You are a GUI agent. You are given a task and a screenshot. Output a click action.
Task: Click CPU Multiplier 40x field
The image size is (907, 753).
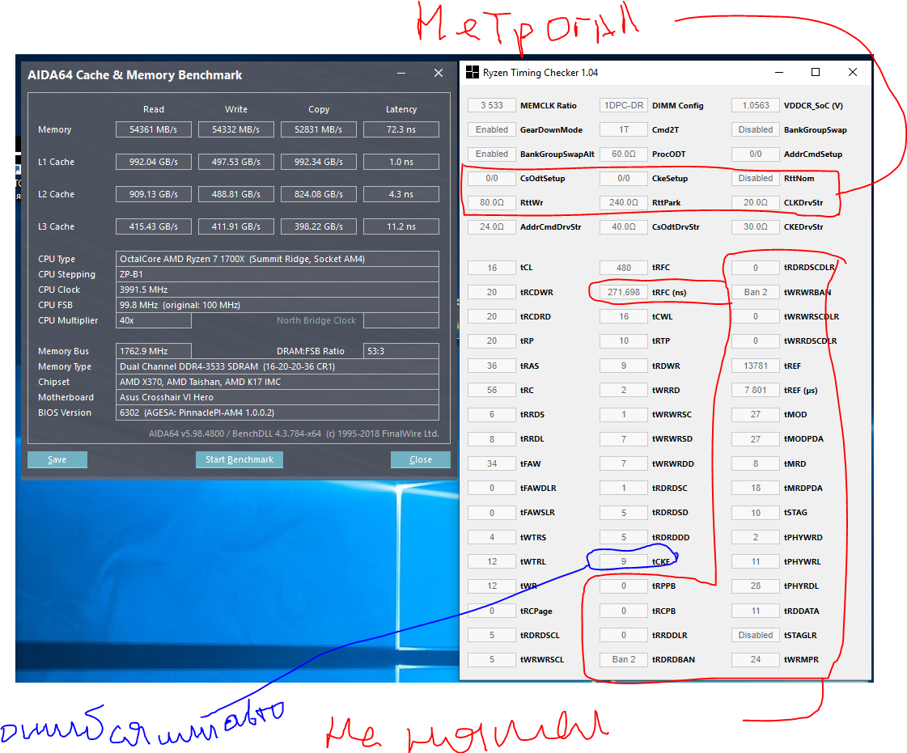153,320
